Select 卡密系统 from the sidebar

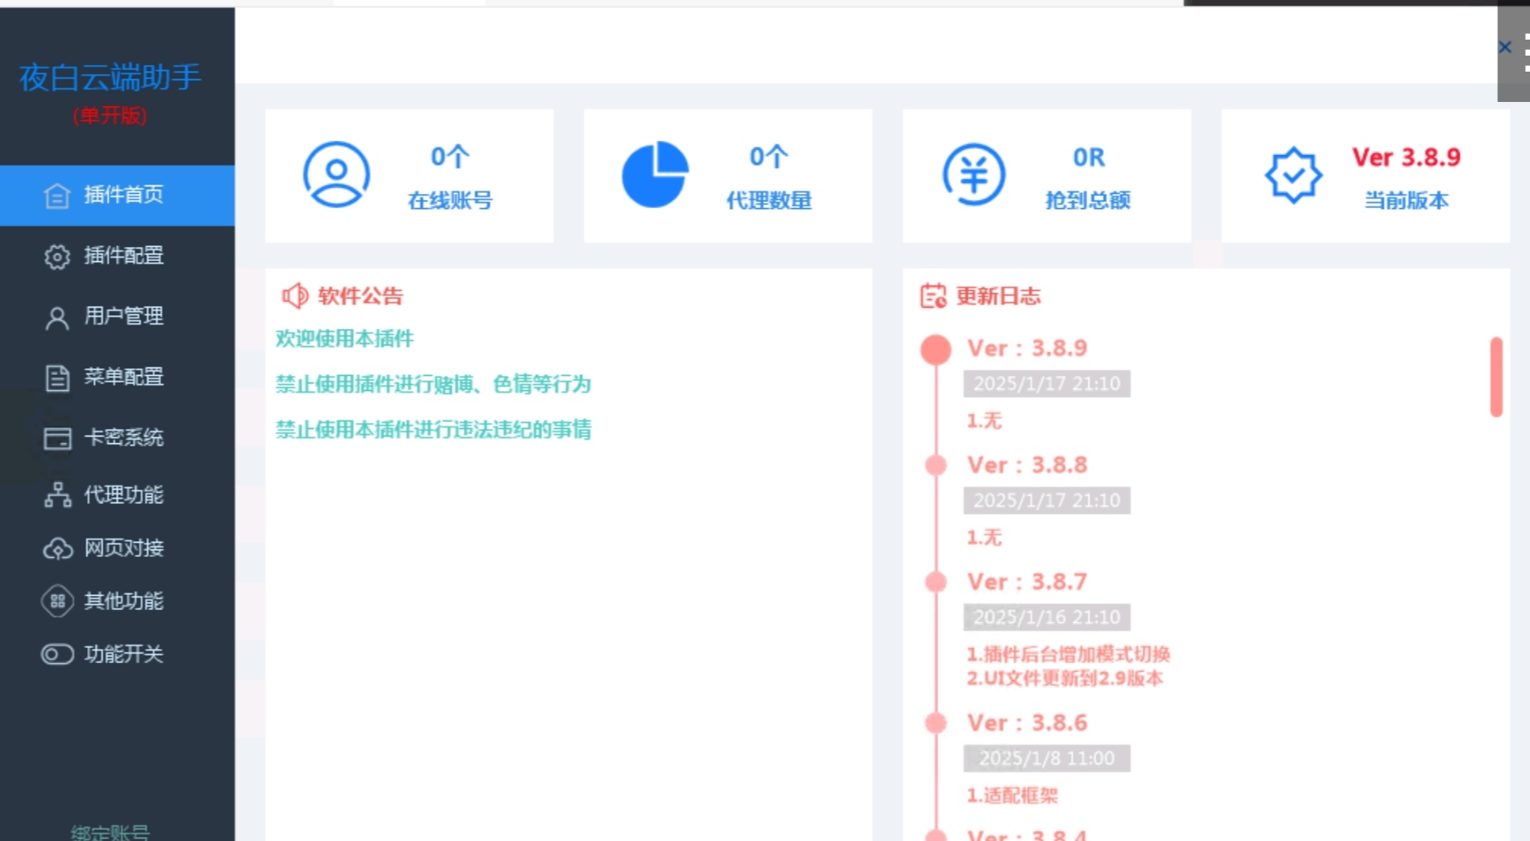[122, 437]
